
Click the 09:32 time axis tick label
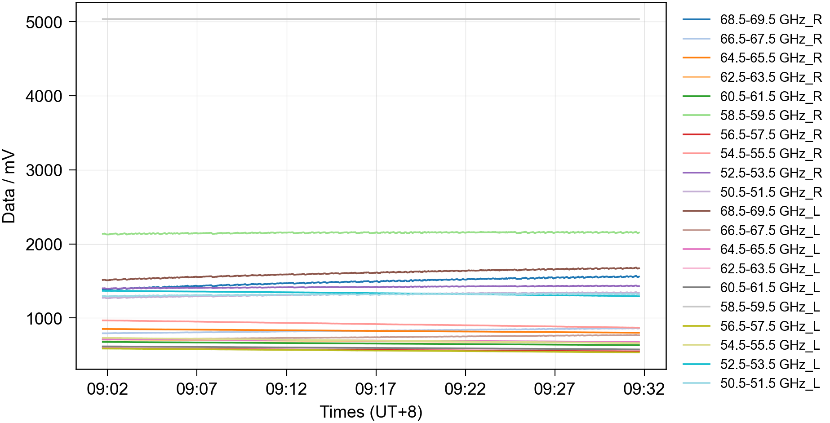[x=644, y=389]
